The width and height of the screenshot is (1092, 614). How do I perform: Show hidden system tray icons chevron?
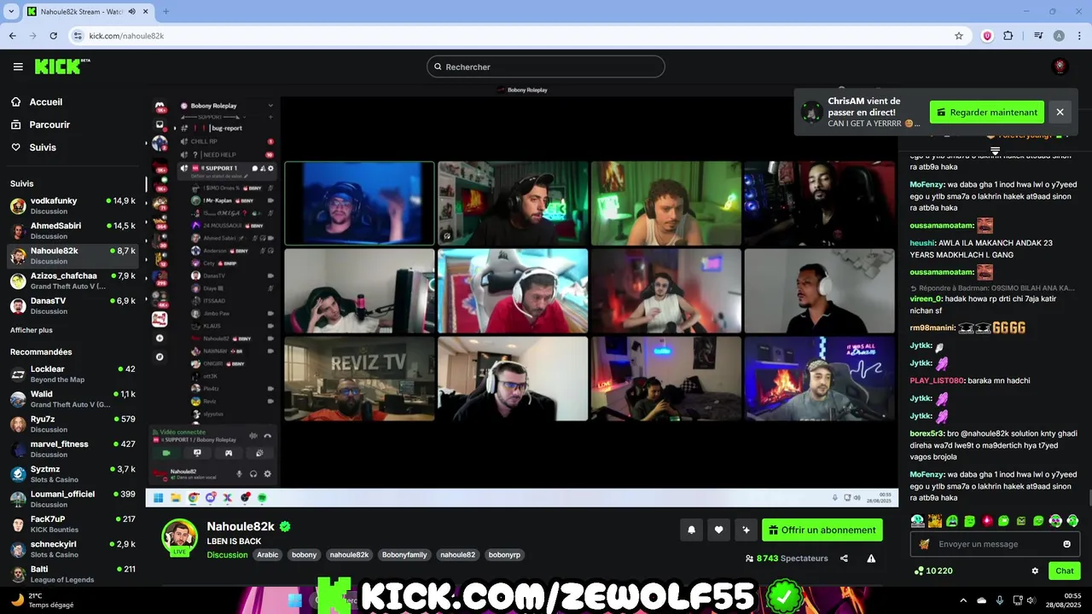[963, 600]
